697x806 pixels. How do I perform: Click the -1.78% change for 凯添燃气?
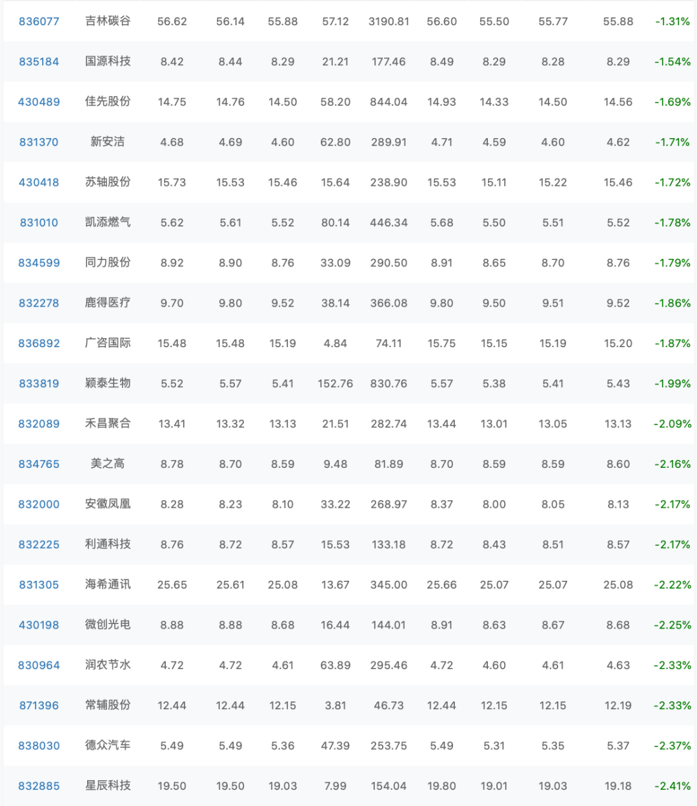[672, 223]
